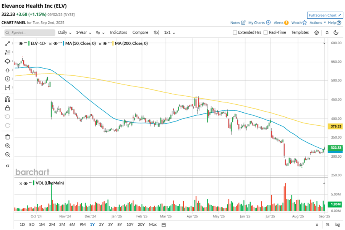Open the 1-Year period dropdown

pyautogui.click(x=84, y=32)
